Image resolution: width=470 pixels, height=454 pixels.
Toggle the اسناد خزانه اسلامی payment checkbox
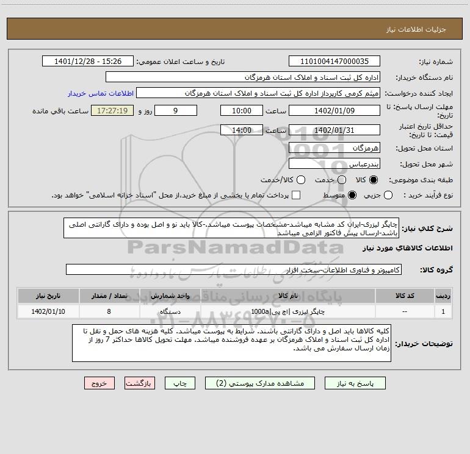296,195
